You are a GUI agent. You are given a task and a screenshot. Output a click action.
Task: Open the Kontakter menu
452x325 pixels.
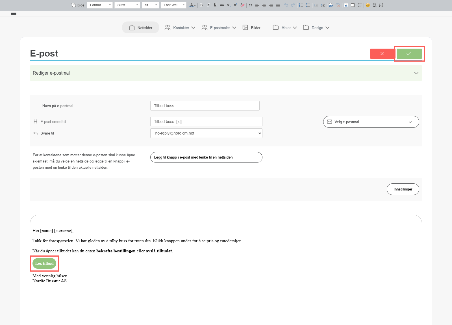(180, 28)
